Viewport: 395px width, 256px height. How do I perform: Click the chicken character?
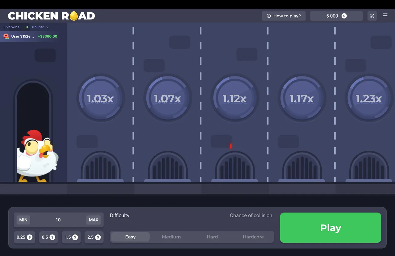click(38, 156)
